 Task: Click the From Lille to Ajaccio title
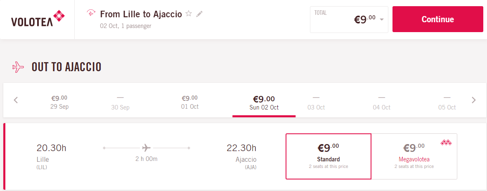click(x=141, y=14)
